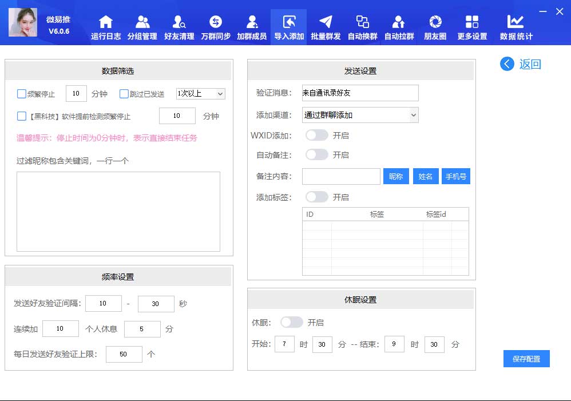Open 自动换群 icon in toolbar
This screenshot has height=401, width=571.
(x=362, y=22)
